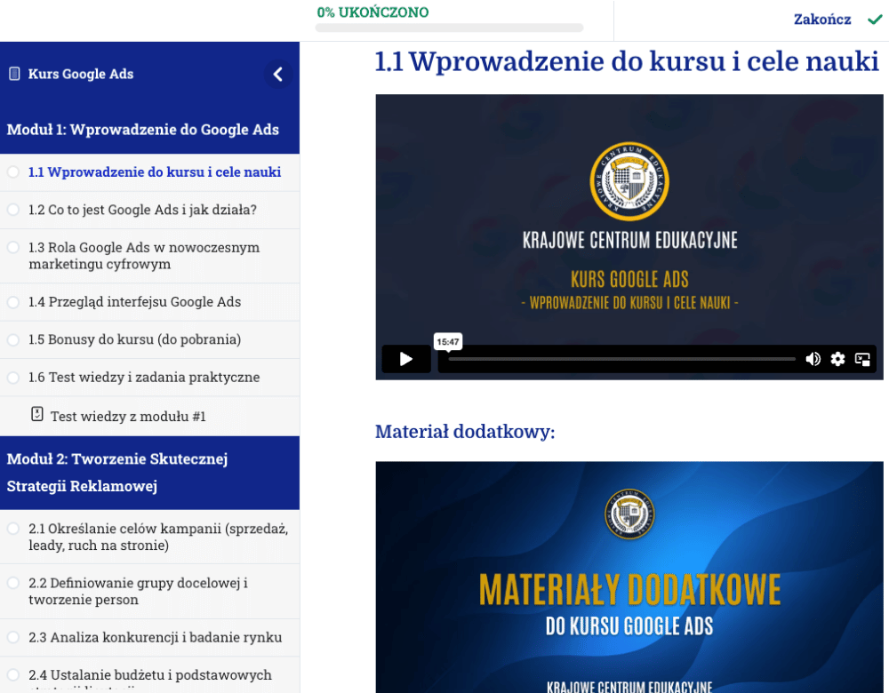
Task: Click the Materiał dodatkowy heading
Action: tap(465, 432)
